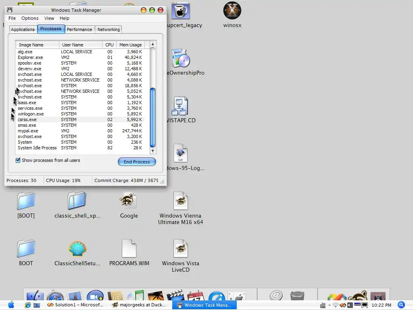
Task: Launch iTunes from the dock
Action: 136,295
